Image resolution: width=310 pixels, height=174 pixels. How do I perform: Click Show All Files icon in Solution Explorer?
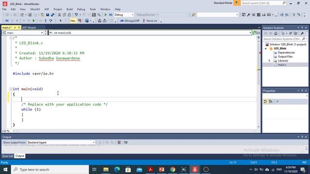pyautogui.click(x=295, y=33)
